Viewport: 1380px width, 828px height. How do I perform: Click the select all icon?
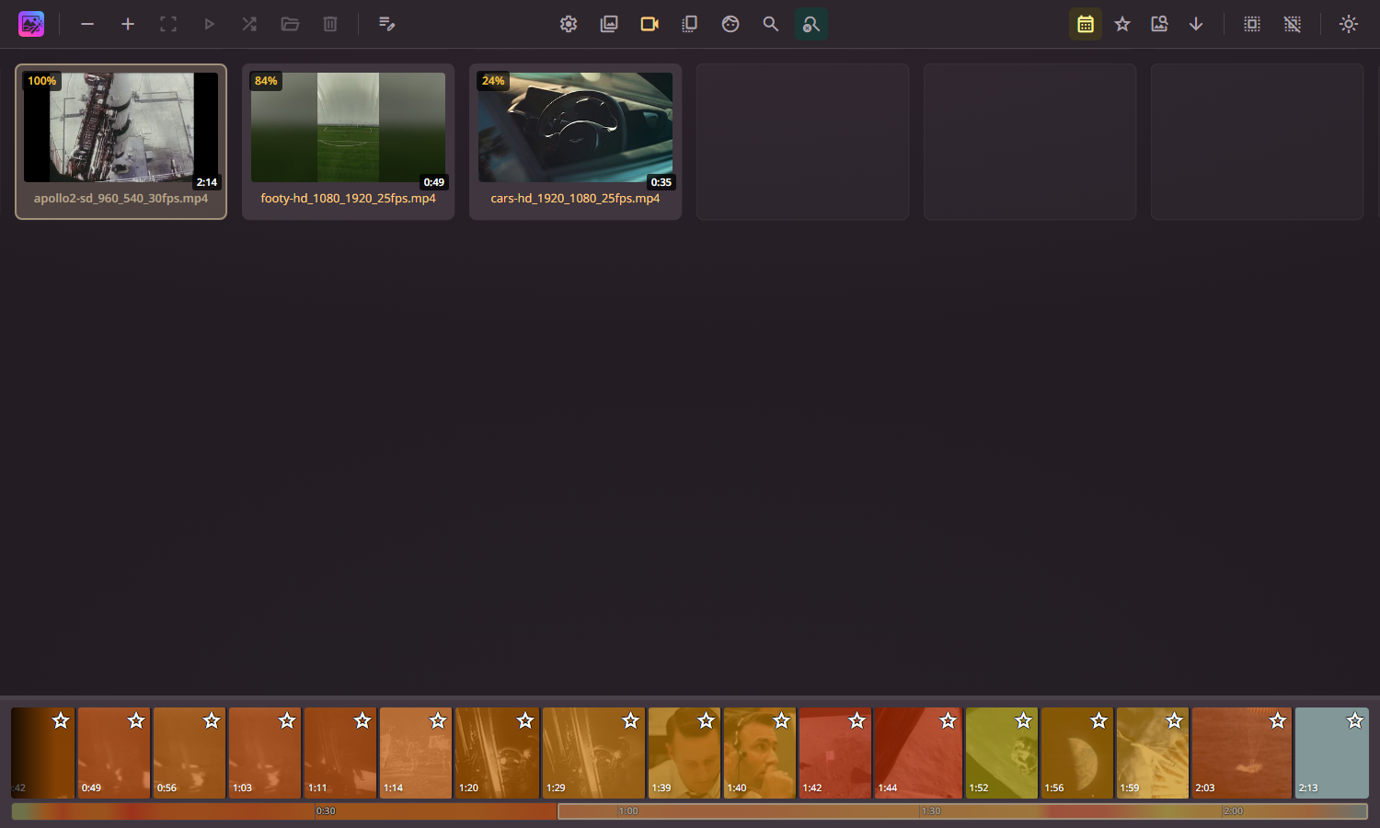click(1252, 24)
